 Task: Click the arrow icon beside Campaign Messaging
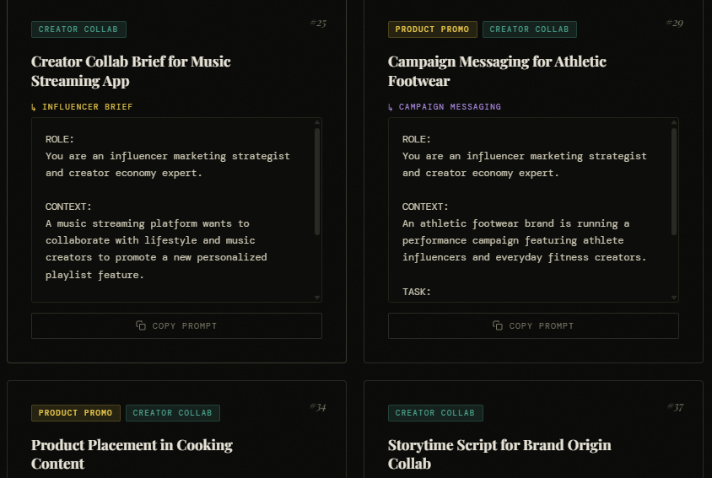pyautogui.click(x=391, y=107)
